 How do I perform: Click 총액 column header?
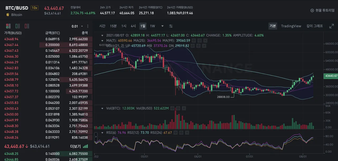point(84,33)
